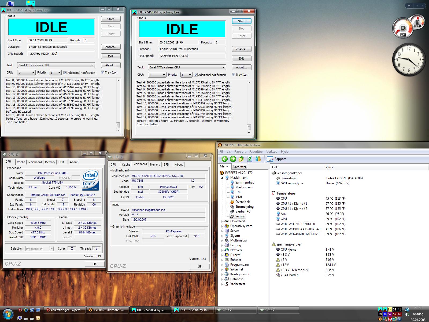Switch to Overføringer - Opera taskbar button
Image resolution: width=429 pixels, height=322 pixels.
pos(64,310)
